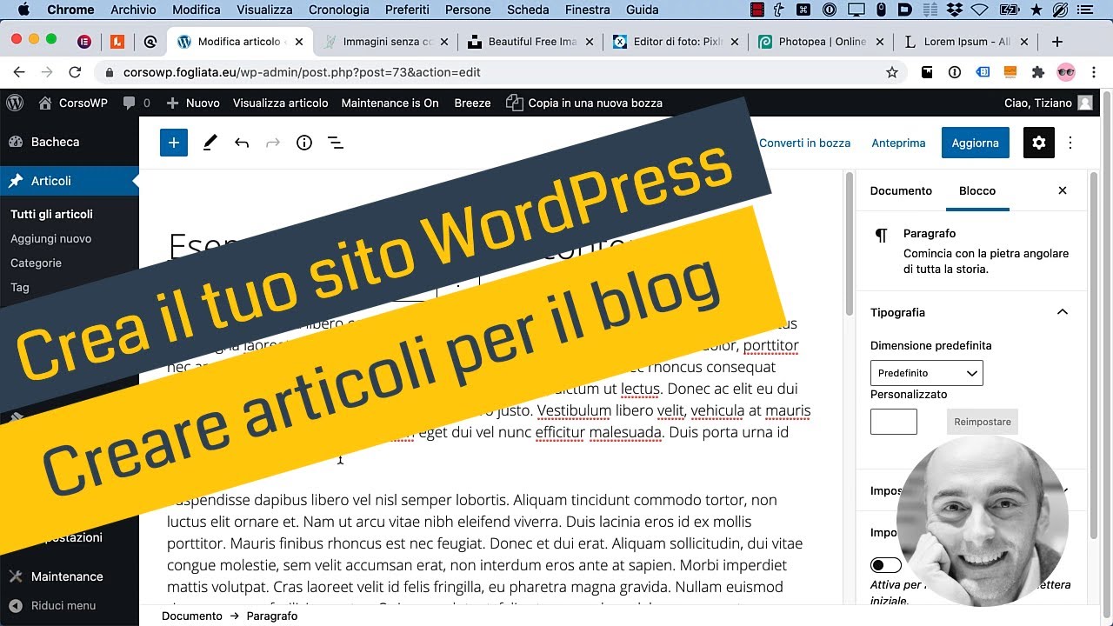1113x626 pixels.
Task: Click Paragrafo in bottom breadcrumb
Action: pos(272,616)
